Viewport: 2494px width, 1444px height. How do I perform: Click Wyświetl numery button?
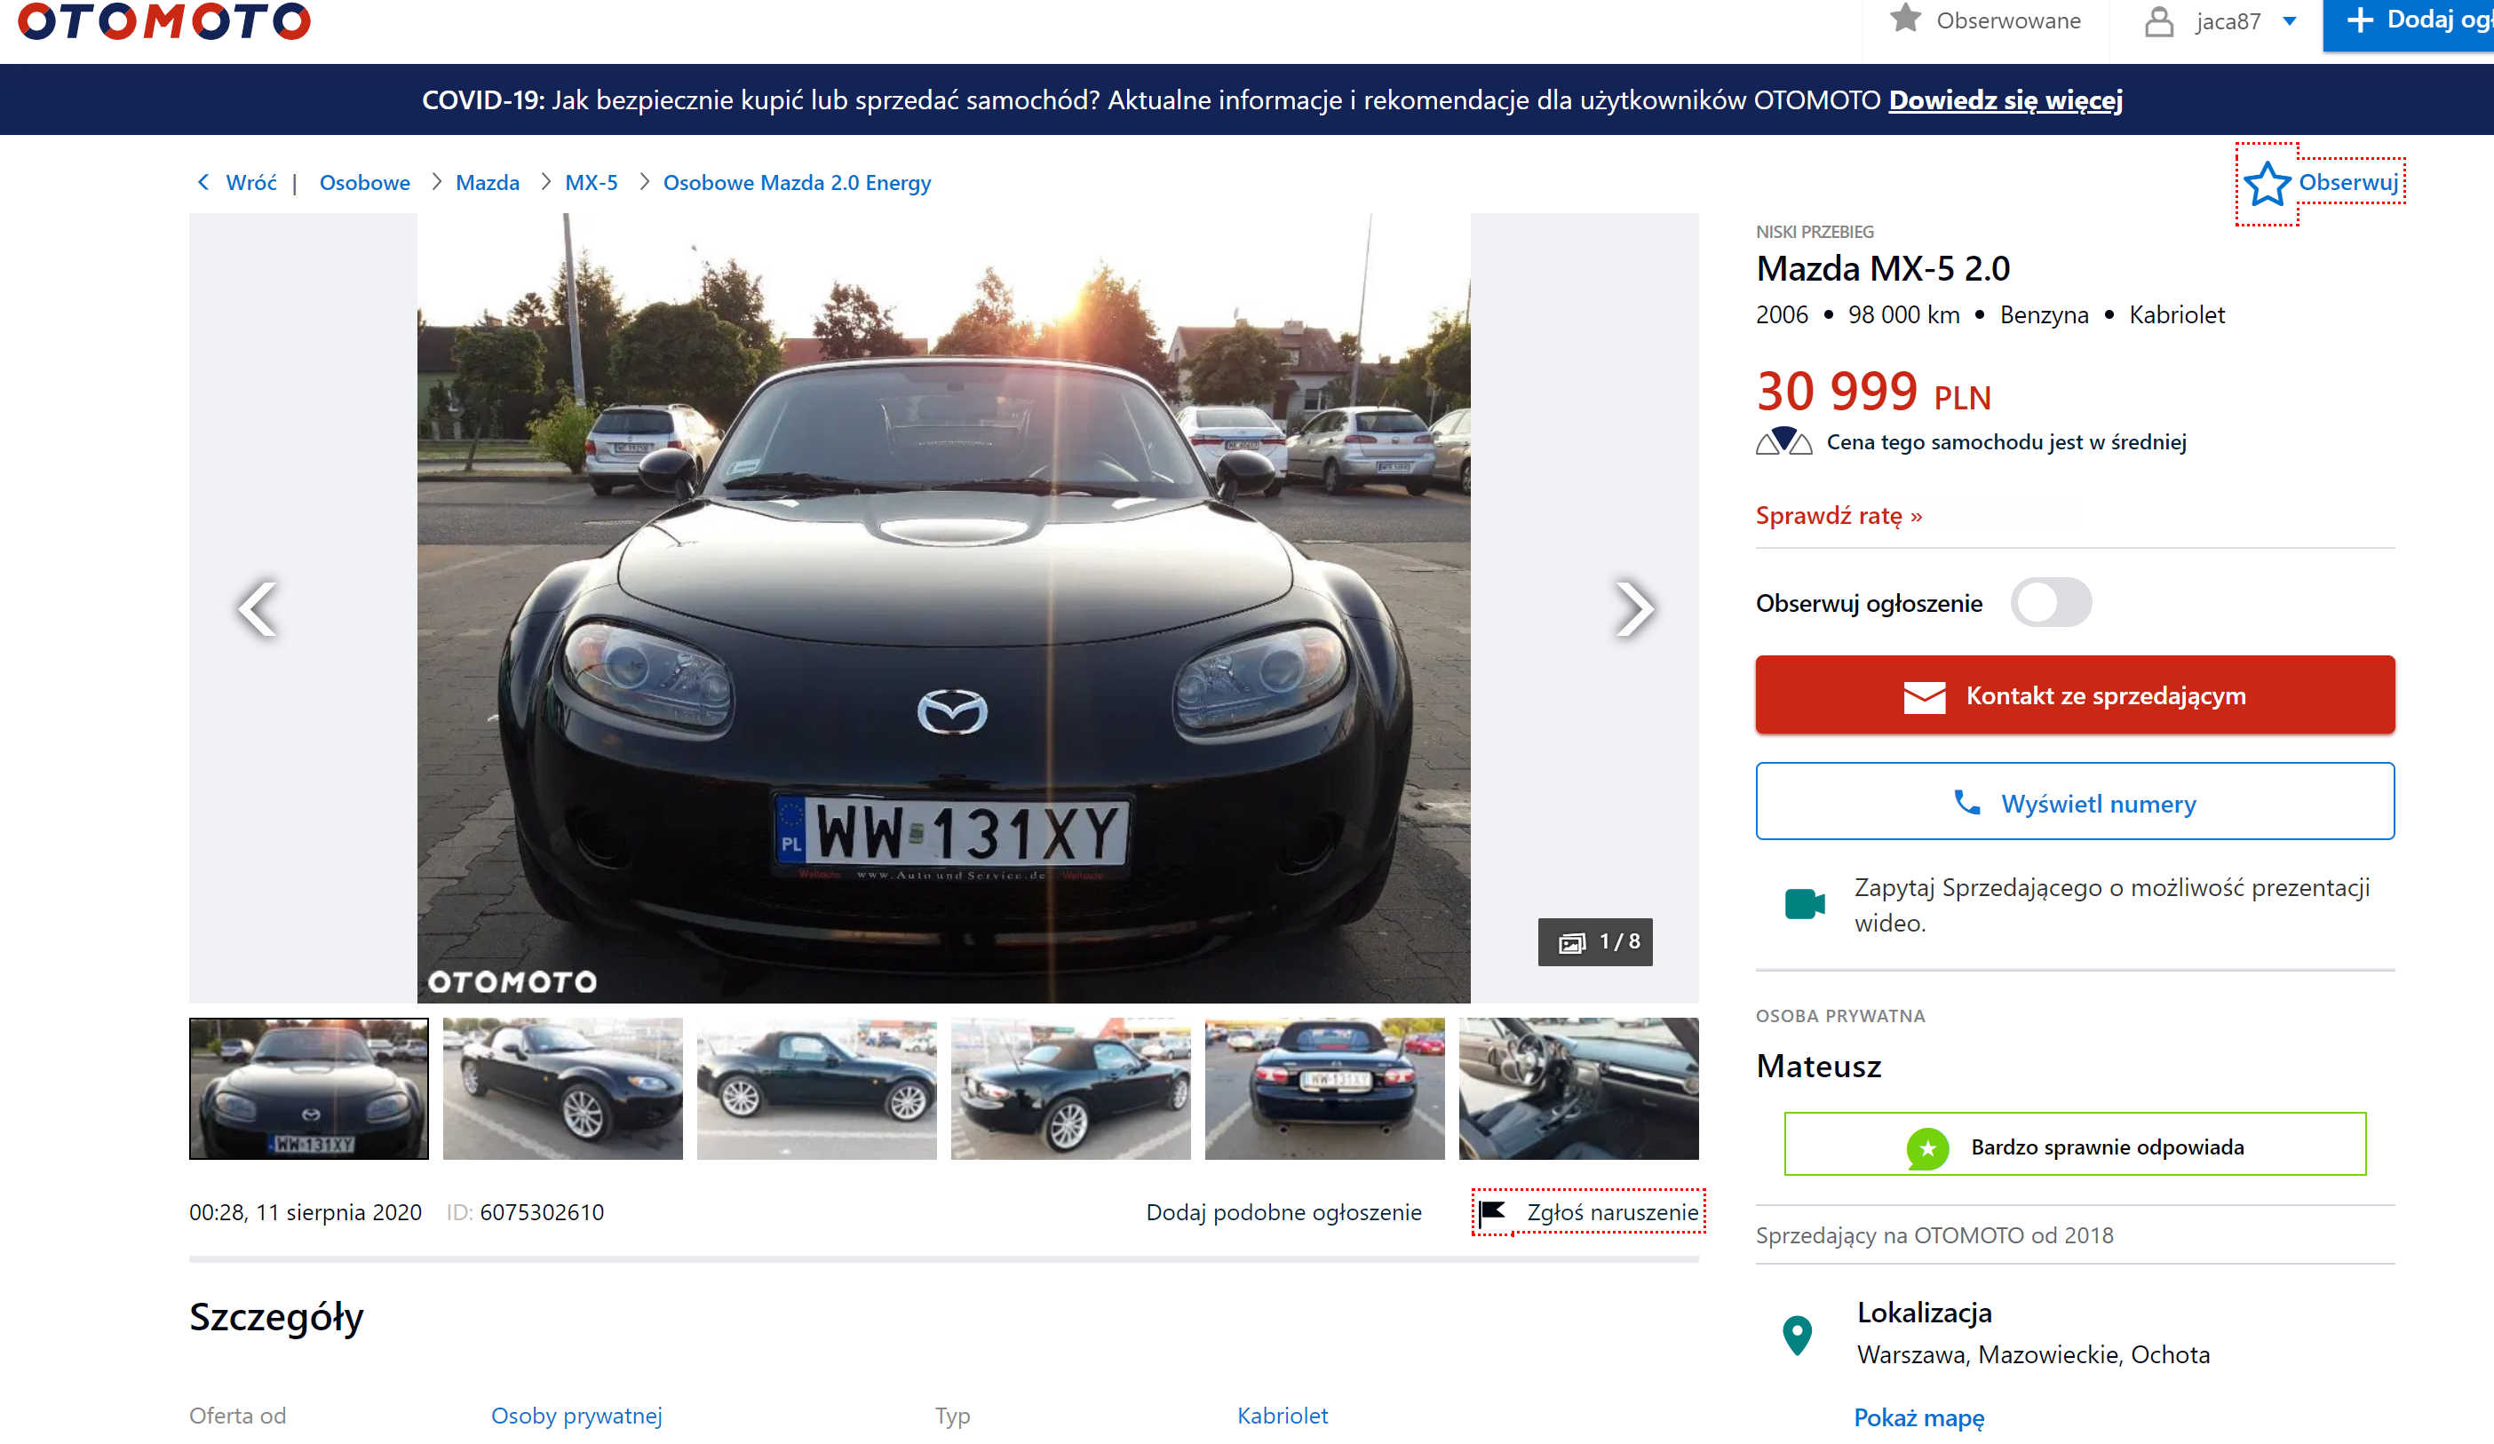coord(2075,801)
